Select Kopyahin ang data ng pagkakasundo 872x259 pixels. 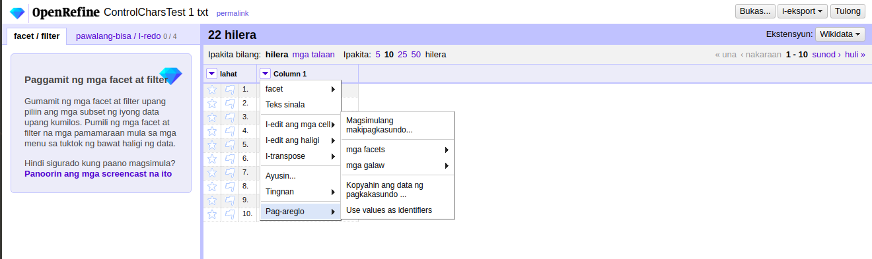pyautogui.click(x=398, y=190)
